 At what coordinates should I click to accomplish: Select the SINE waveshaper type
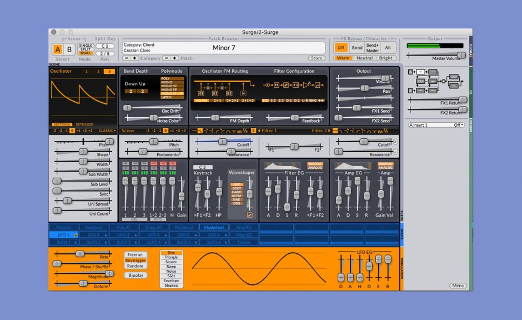pos(237,199)
